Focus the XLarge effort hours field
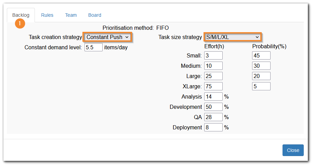The width and height of the screenshot is (314, 167). [x=213, y=86]
